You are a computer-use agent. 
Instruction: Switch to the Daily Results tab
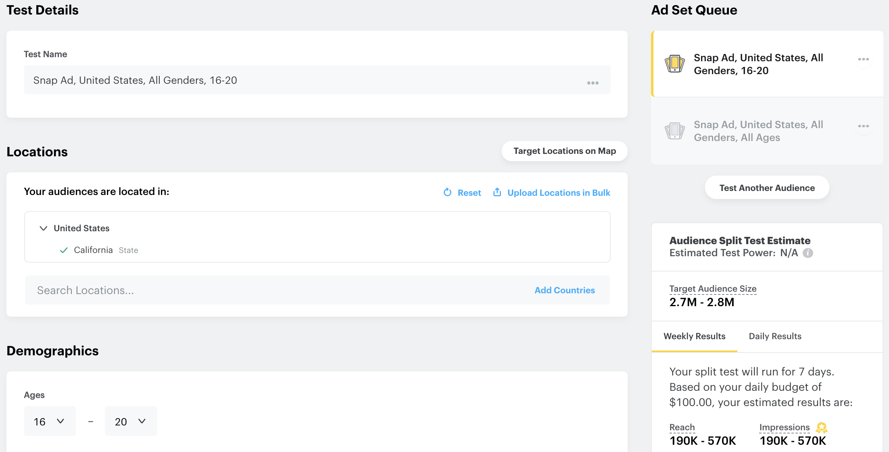coord(775,336)
